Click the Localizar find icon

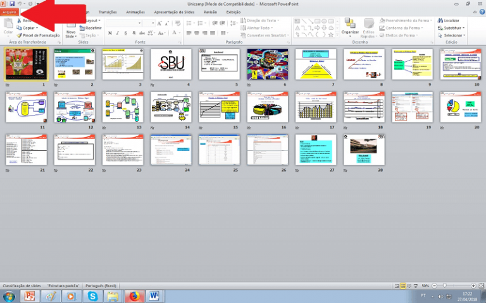[x=440, y=20]
